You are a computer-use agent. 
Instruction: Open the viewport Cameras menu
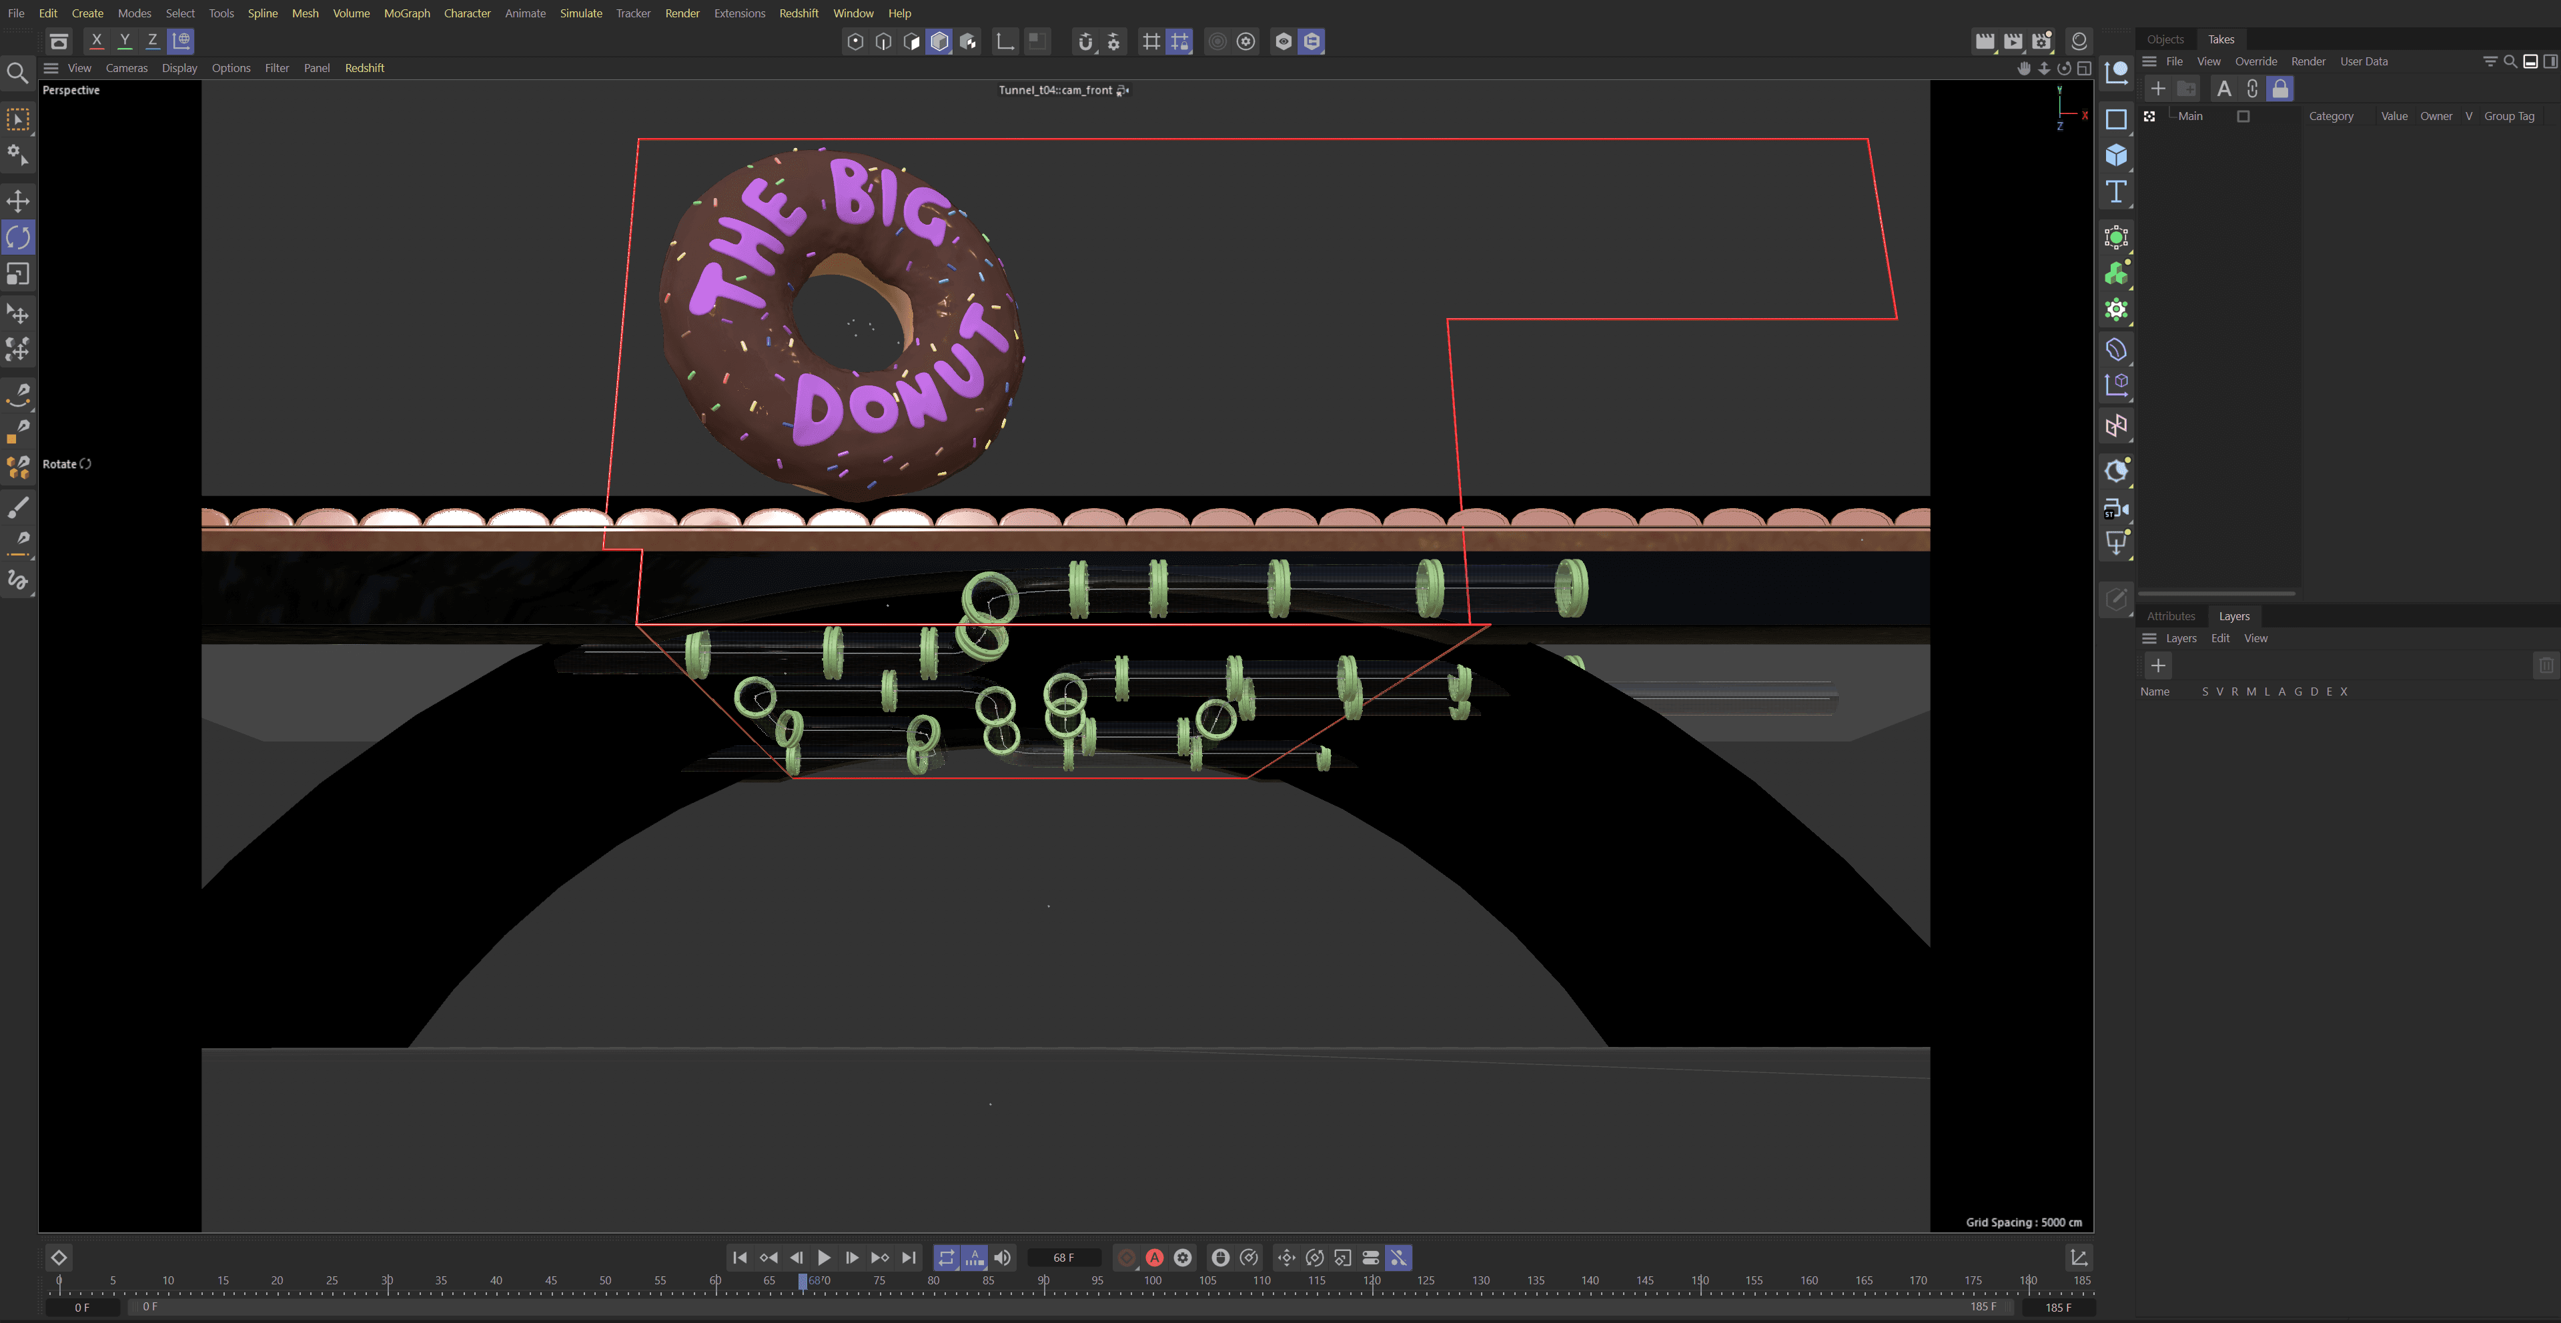tap(126, 67)
